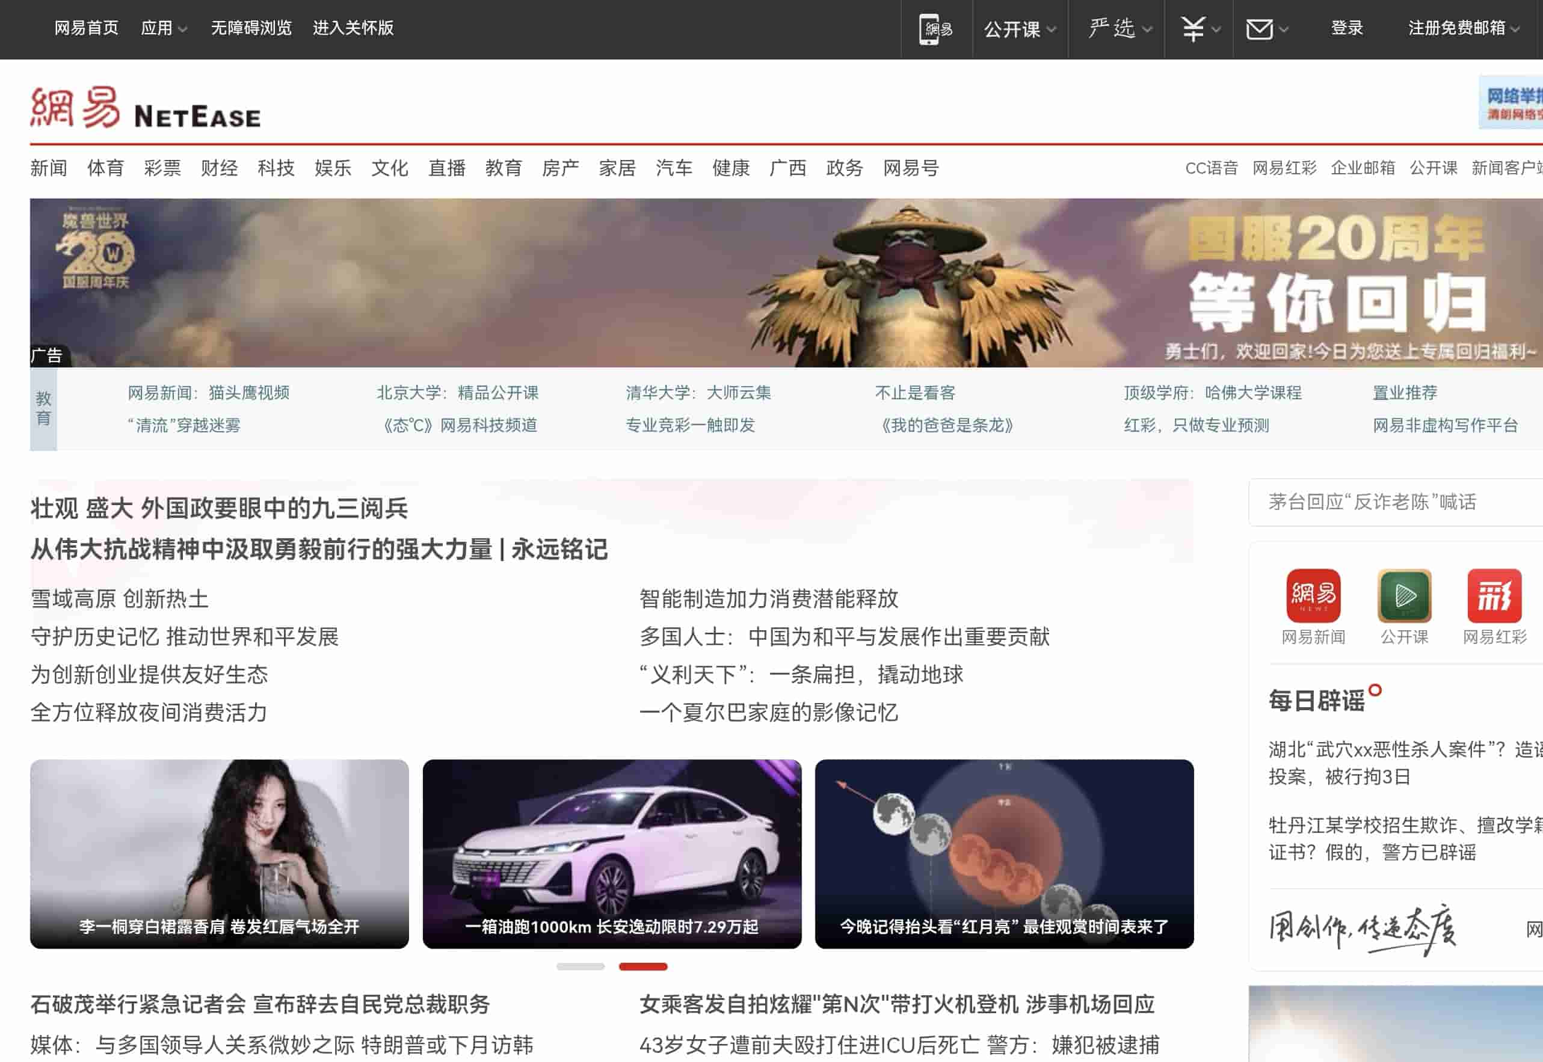Open headline about 九三阅兵
Viewport: 1543px width, 1062px height.
[x=219, y=509]
